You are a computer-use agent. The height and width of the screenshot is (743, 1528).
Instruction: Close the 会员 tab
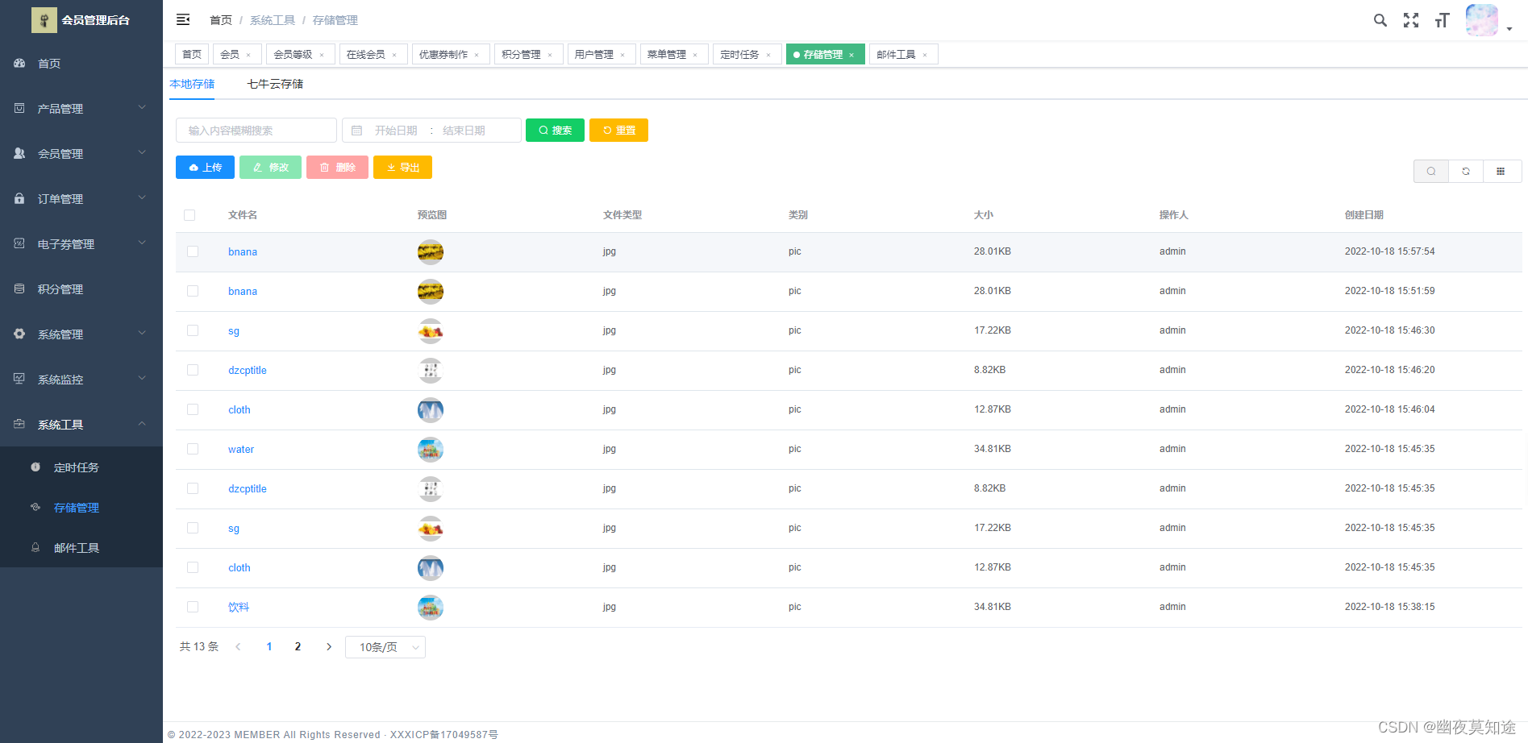pyautogui.click(x=248, y=55)
